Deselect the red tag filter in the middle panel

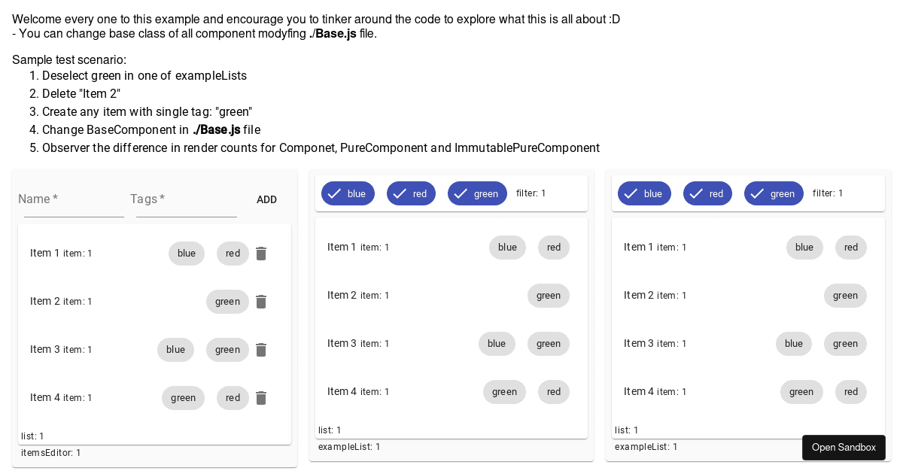click(411, 193)
